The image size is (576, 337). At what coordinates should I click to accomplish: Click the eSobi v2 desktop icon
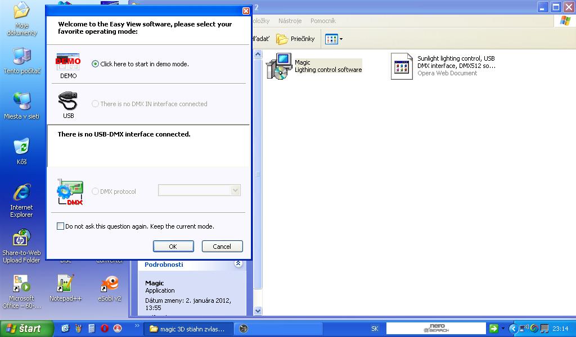110,284
